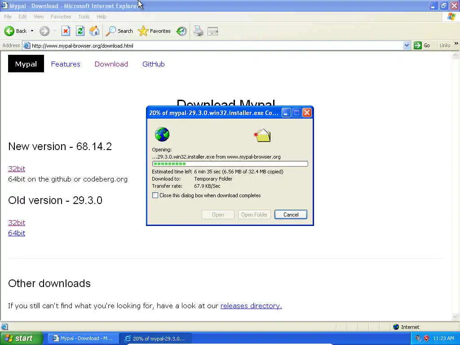Click the Other downloads heading

(x=49, y=283)
